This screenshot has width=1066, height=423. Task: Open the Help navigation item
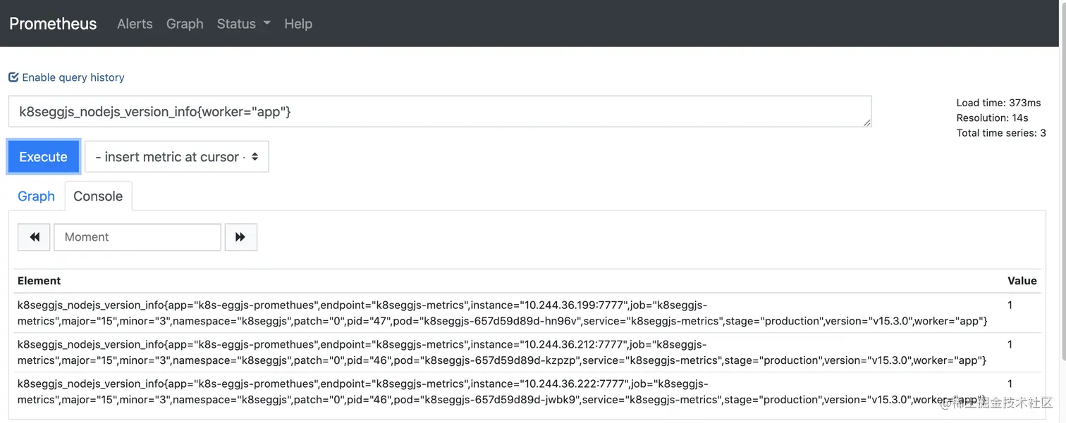[x=298, y=24]
